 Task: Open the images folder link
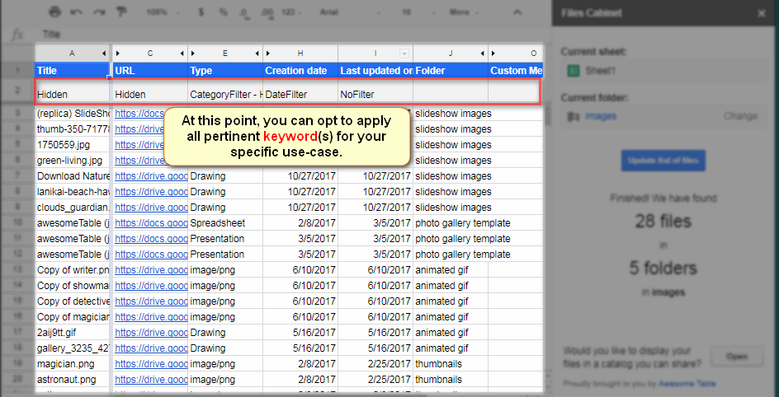tap(600, 116)
